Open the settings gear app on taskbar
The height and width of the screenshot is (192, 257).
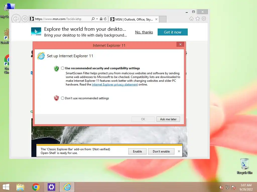(x=51, y=187)
